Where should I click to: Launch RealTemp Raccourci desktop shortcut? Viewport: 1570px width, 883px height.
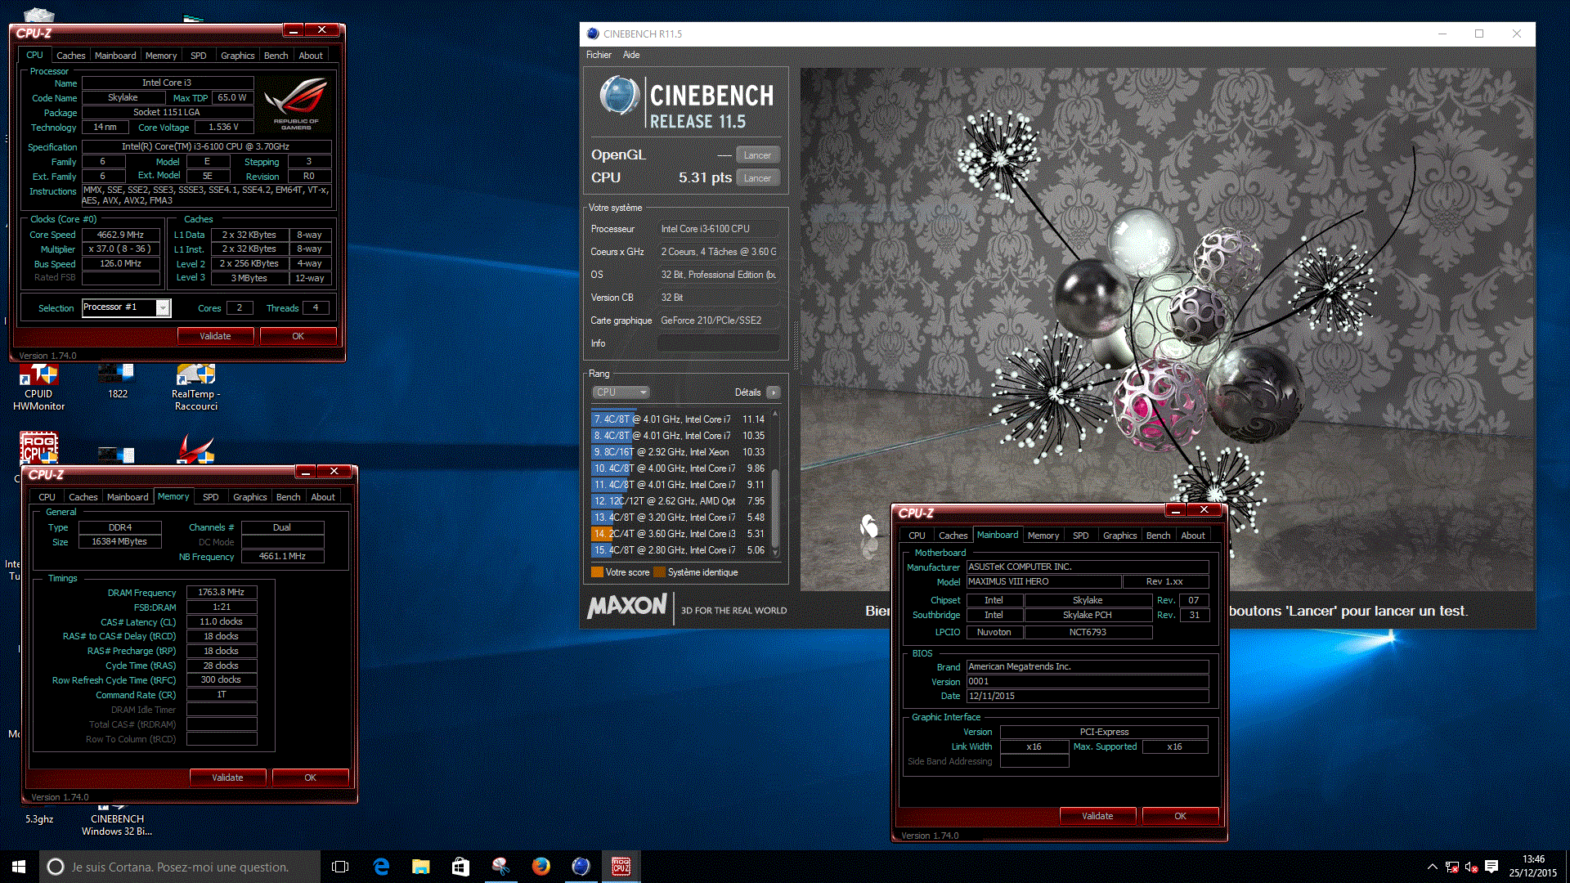(x=195, y=388)
